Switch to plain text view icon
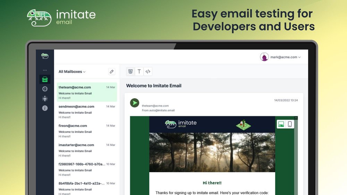This screenshot has height=195, width=347. 139,71
